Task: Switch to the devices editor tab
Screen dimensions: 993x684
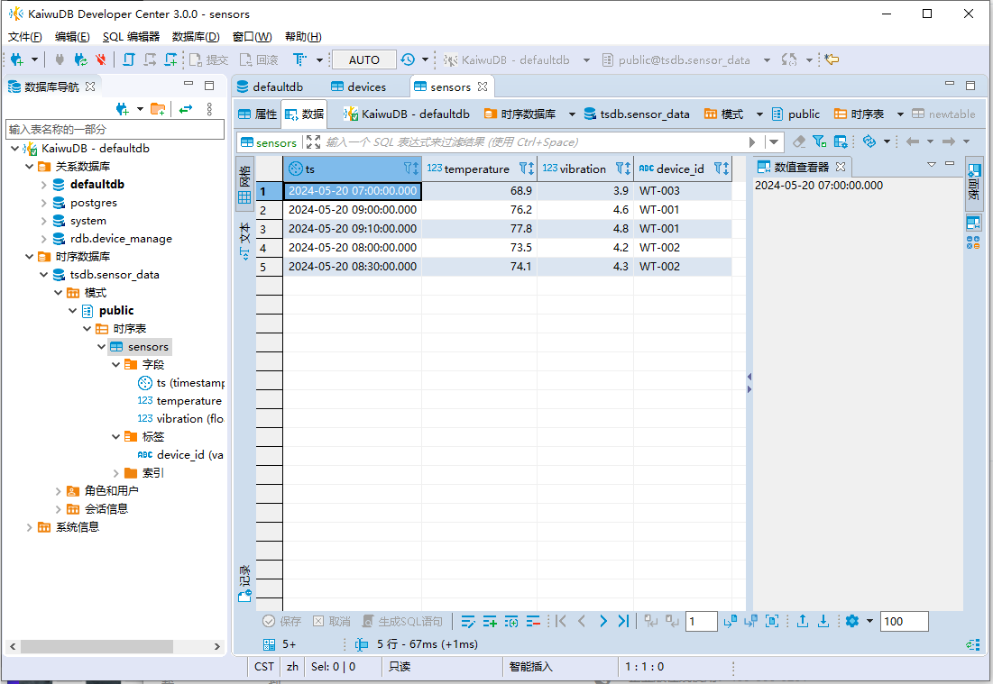Action: [x=358, y=87]
